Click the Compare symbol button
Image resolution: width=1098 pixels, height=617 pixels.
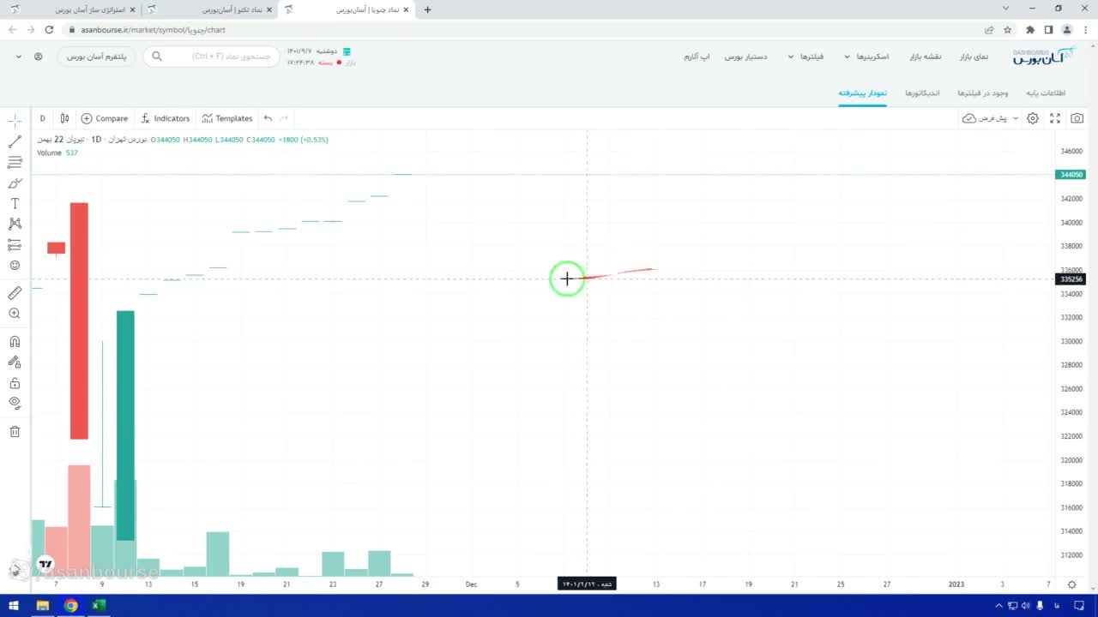point(105,118)
